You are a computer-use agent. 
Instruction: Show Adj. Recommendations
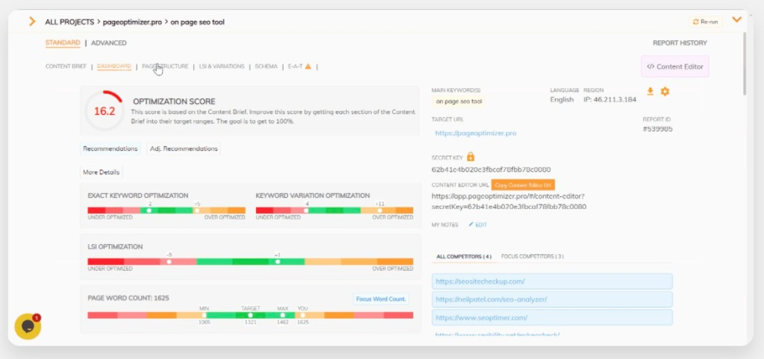click(184, 149)
